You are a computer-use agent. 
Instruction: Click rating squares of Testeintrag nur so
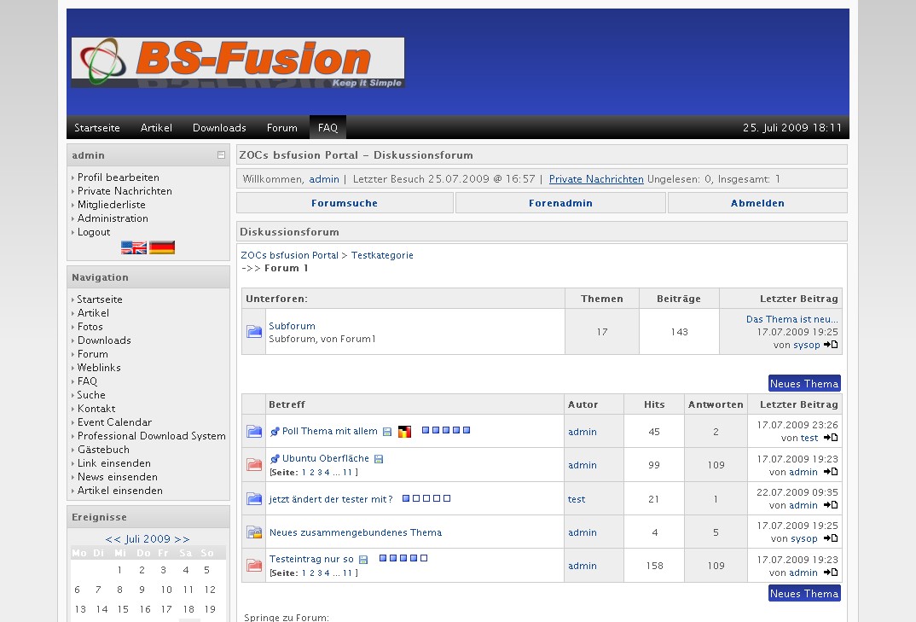coord(403,559)
